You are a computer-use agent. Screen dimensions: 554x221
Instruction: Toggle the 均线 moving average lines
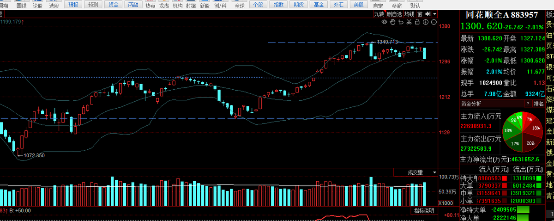[x=409, y=14]
